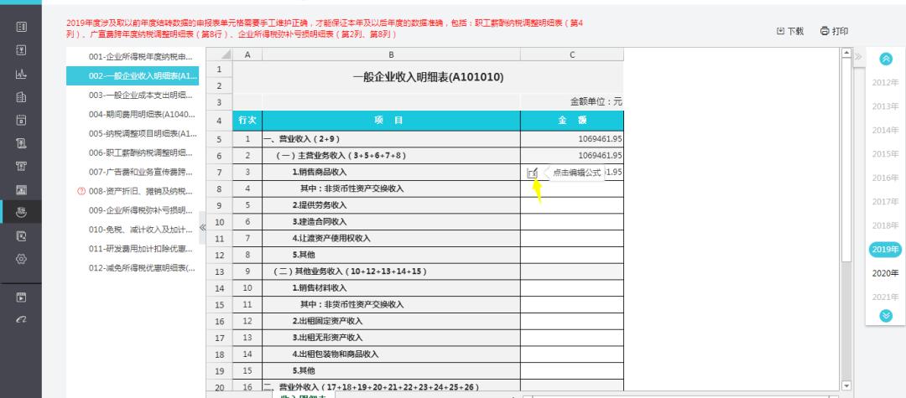Click the download icon next to 下载
Image resolution: width=906 pixels, height=398 pixels.
(x=781, y=31)
